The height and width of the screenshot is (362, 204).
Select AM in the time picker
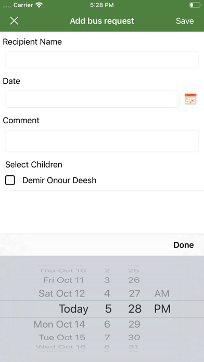click(162, 293)
